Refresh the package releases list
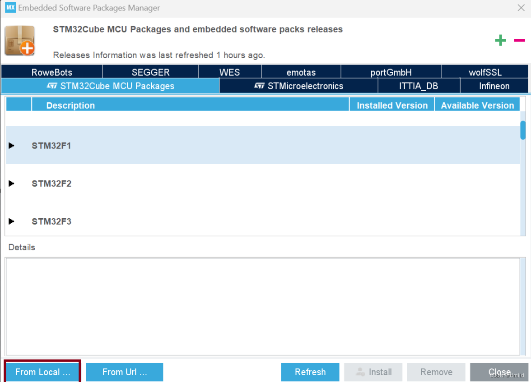531x382 pixels. coord(310,372)
